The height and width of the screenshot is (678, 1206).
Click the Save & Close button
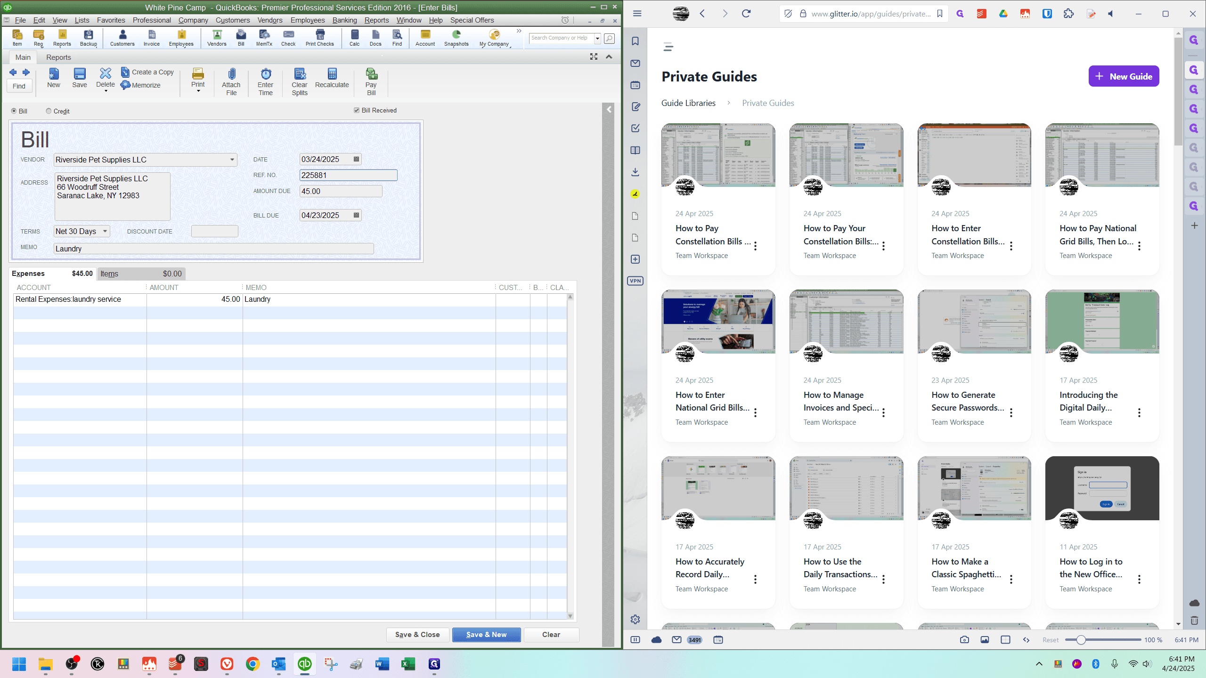click(x=417, y=635)
